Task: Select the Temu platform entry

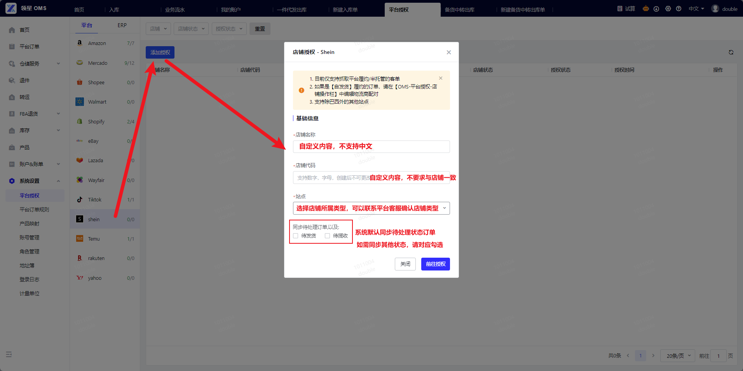Action: tap(105, 239)
